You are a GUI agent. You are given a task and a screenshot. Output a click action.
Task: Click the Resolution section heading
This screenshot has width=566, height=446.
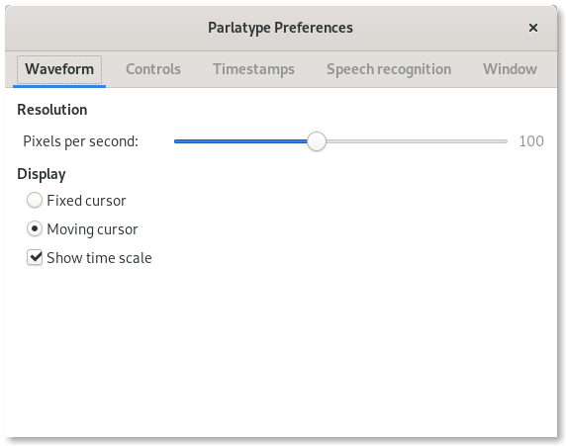52,110
